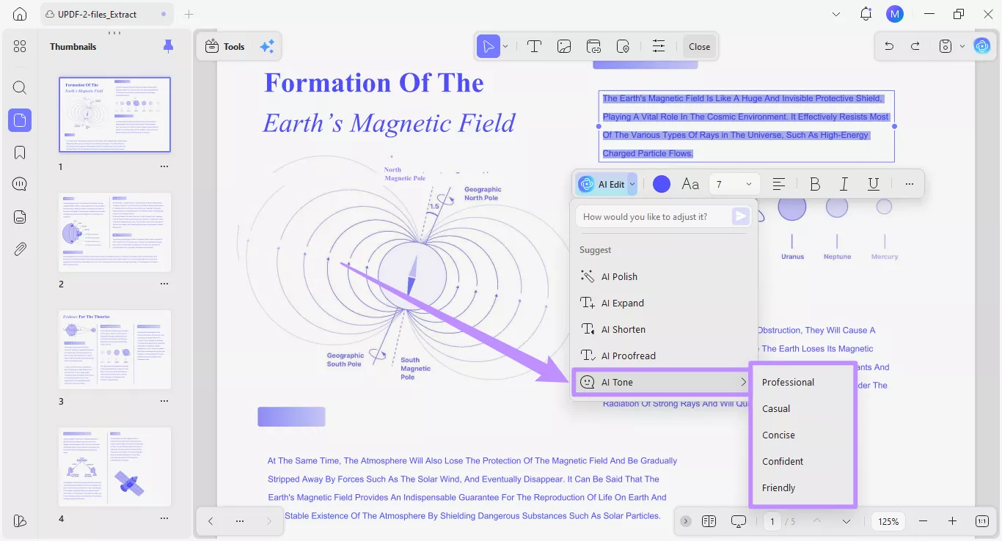Screen dimensions: 1002x541
Task: Open the notifications bell
Action: 866,14
